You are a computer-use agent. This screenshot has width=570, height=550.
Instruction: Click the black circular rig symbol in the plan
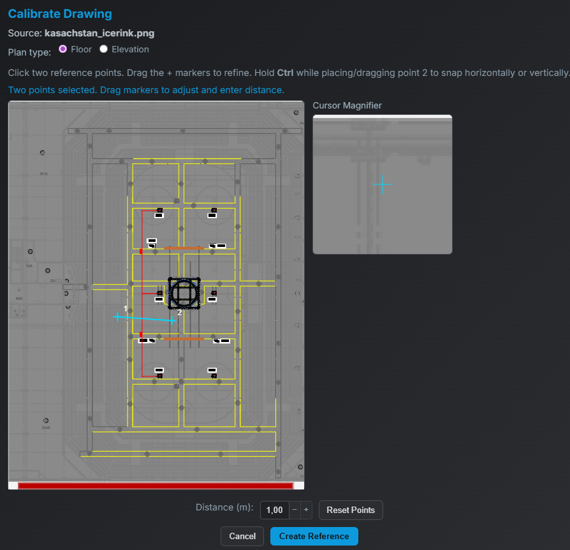coord(184,294)
